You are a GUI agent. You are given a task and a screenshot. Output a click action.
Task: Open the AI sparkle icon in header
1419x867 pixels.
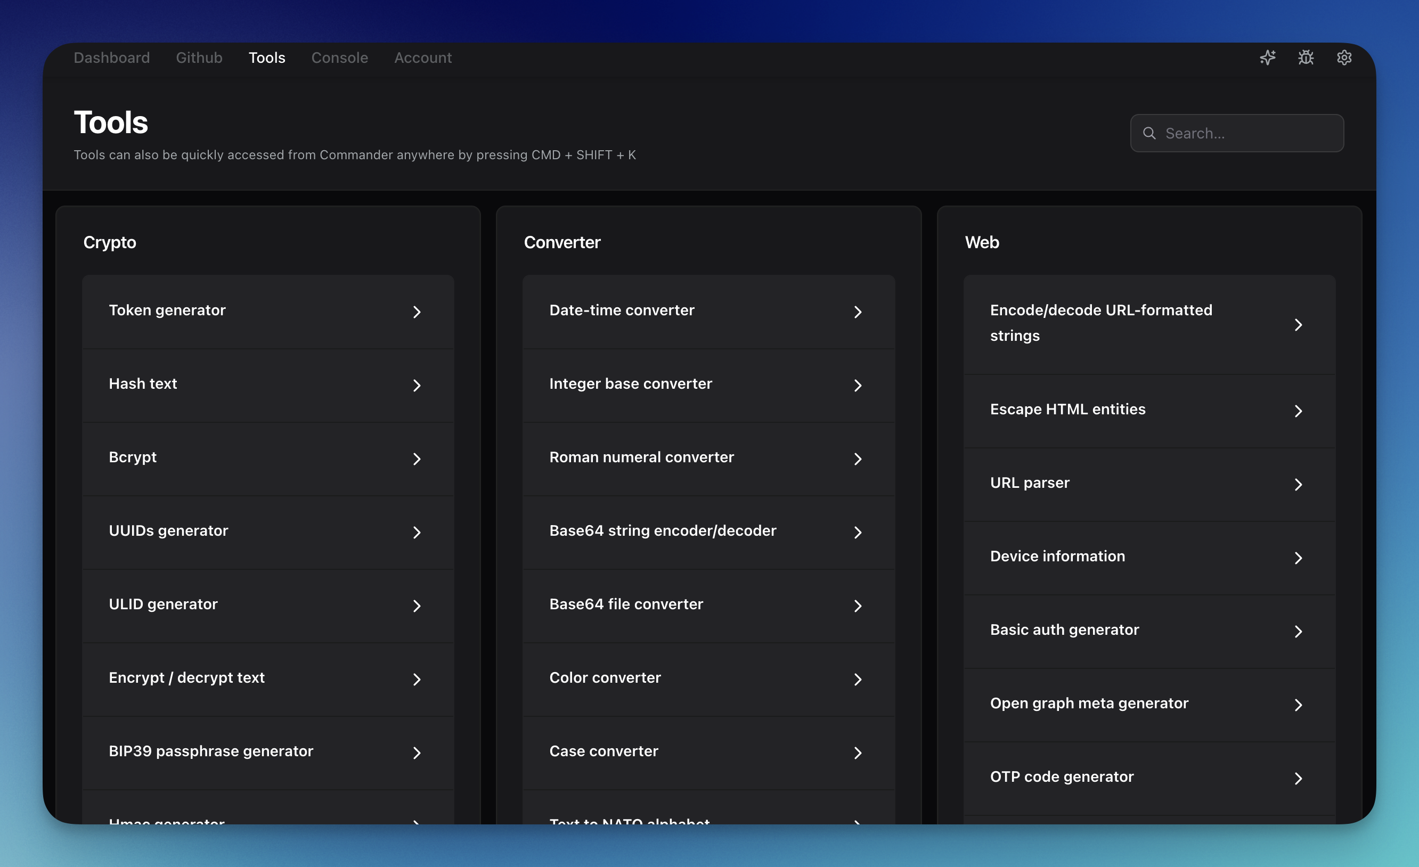[x=1268, y=58]
